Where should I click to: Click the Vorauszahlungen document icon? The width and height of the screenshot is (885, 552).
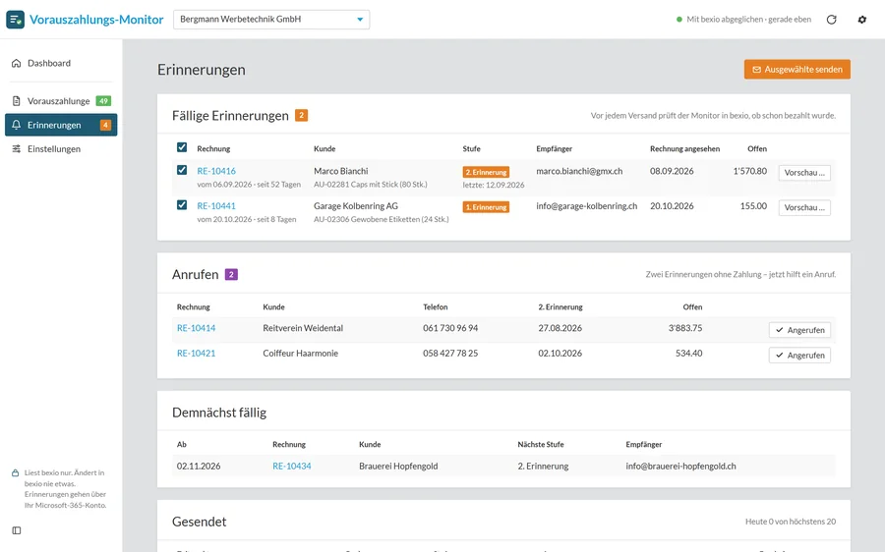pos(17,101)
